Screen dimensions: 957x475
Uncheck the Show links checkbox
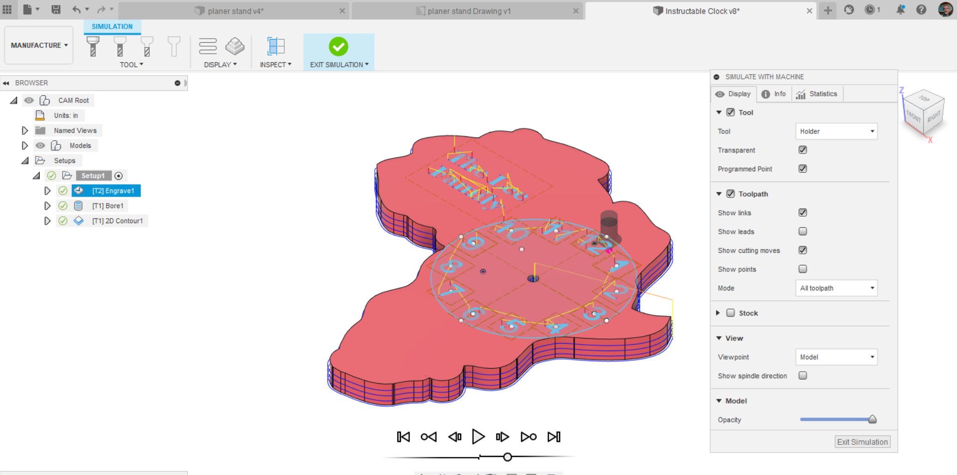803,213
